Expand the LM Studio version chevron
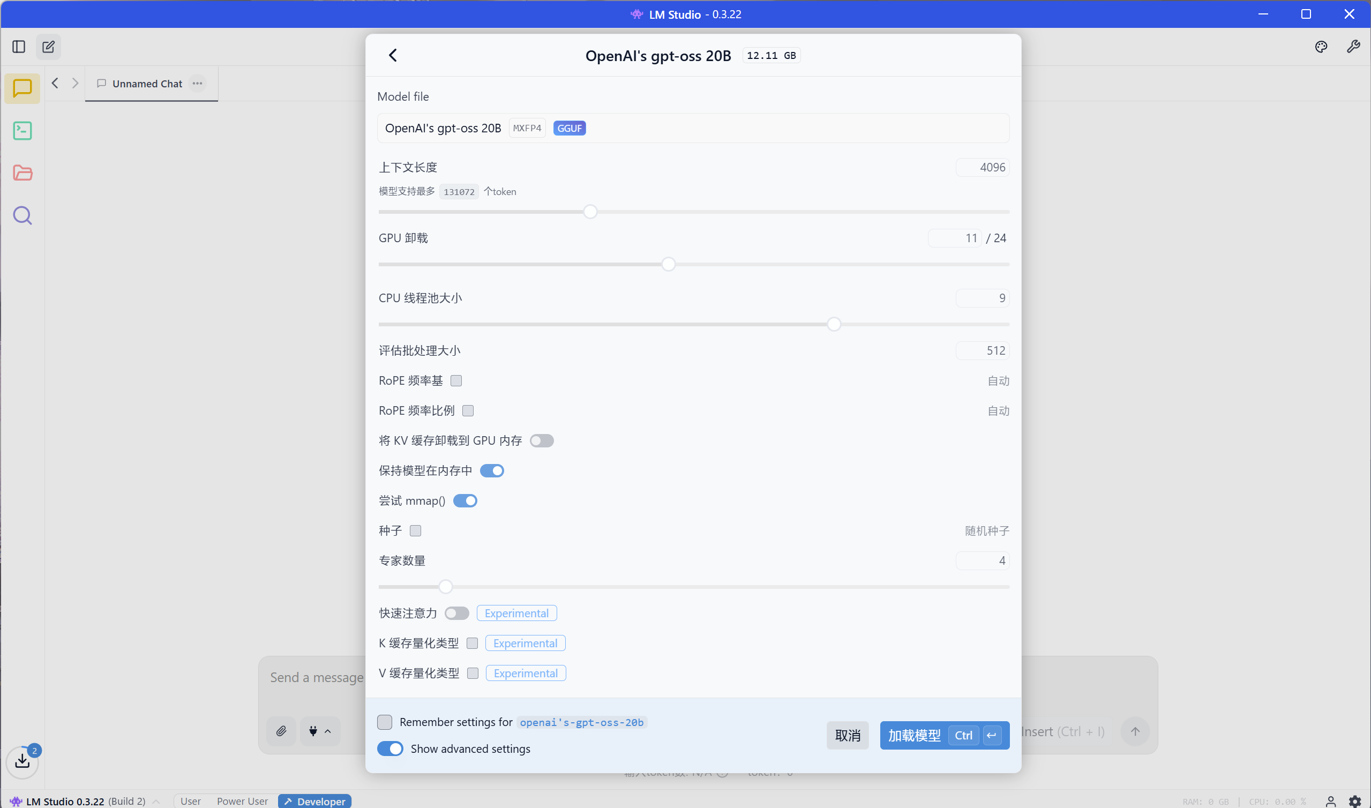Screen dimensions: 1371x808 point(156,802)
